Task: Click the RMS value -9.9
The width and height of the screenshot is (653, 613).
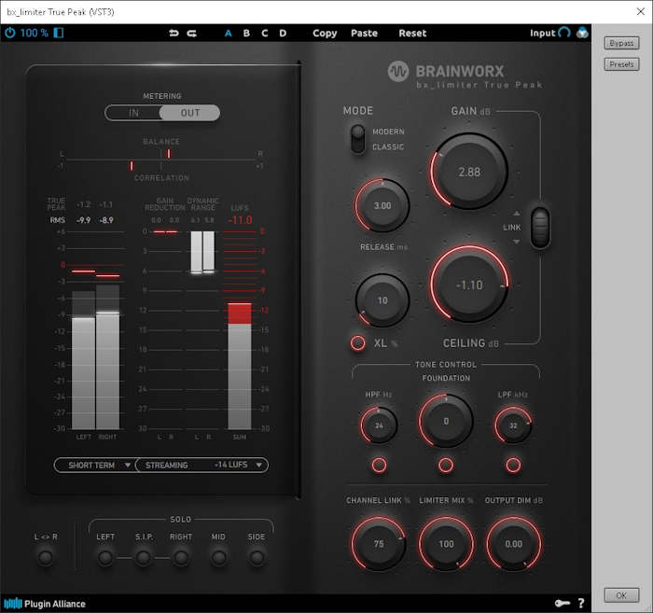Action: coord(84,220)
